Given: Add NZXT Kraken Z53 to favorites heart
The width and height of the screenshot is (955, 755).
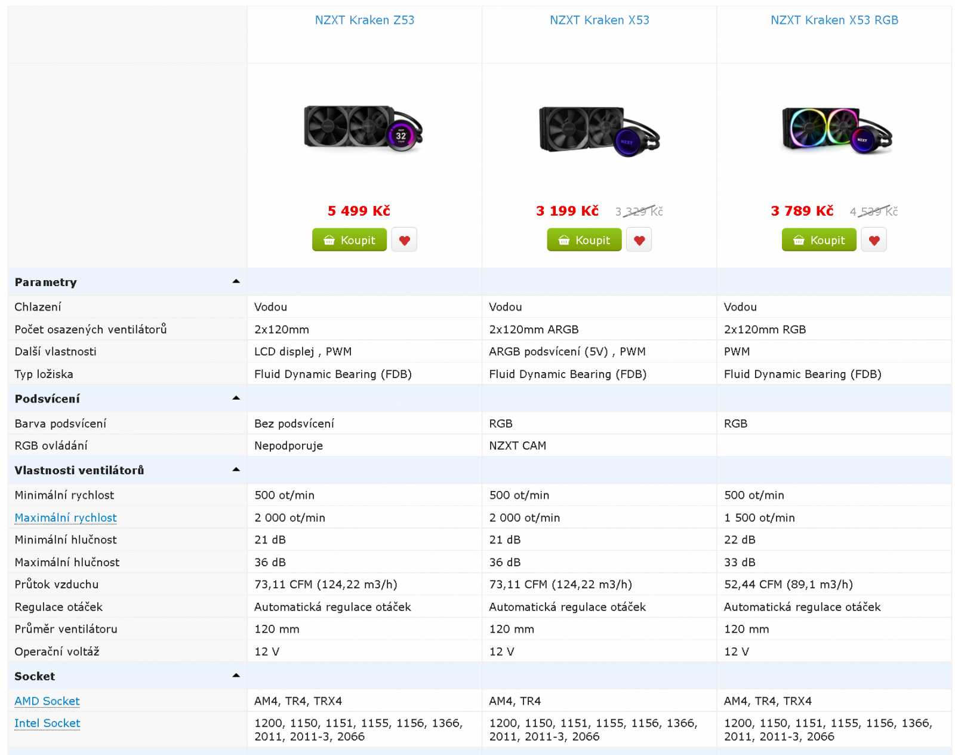Looking at the screenshot, I should (404, 240).
